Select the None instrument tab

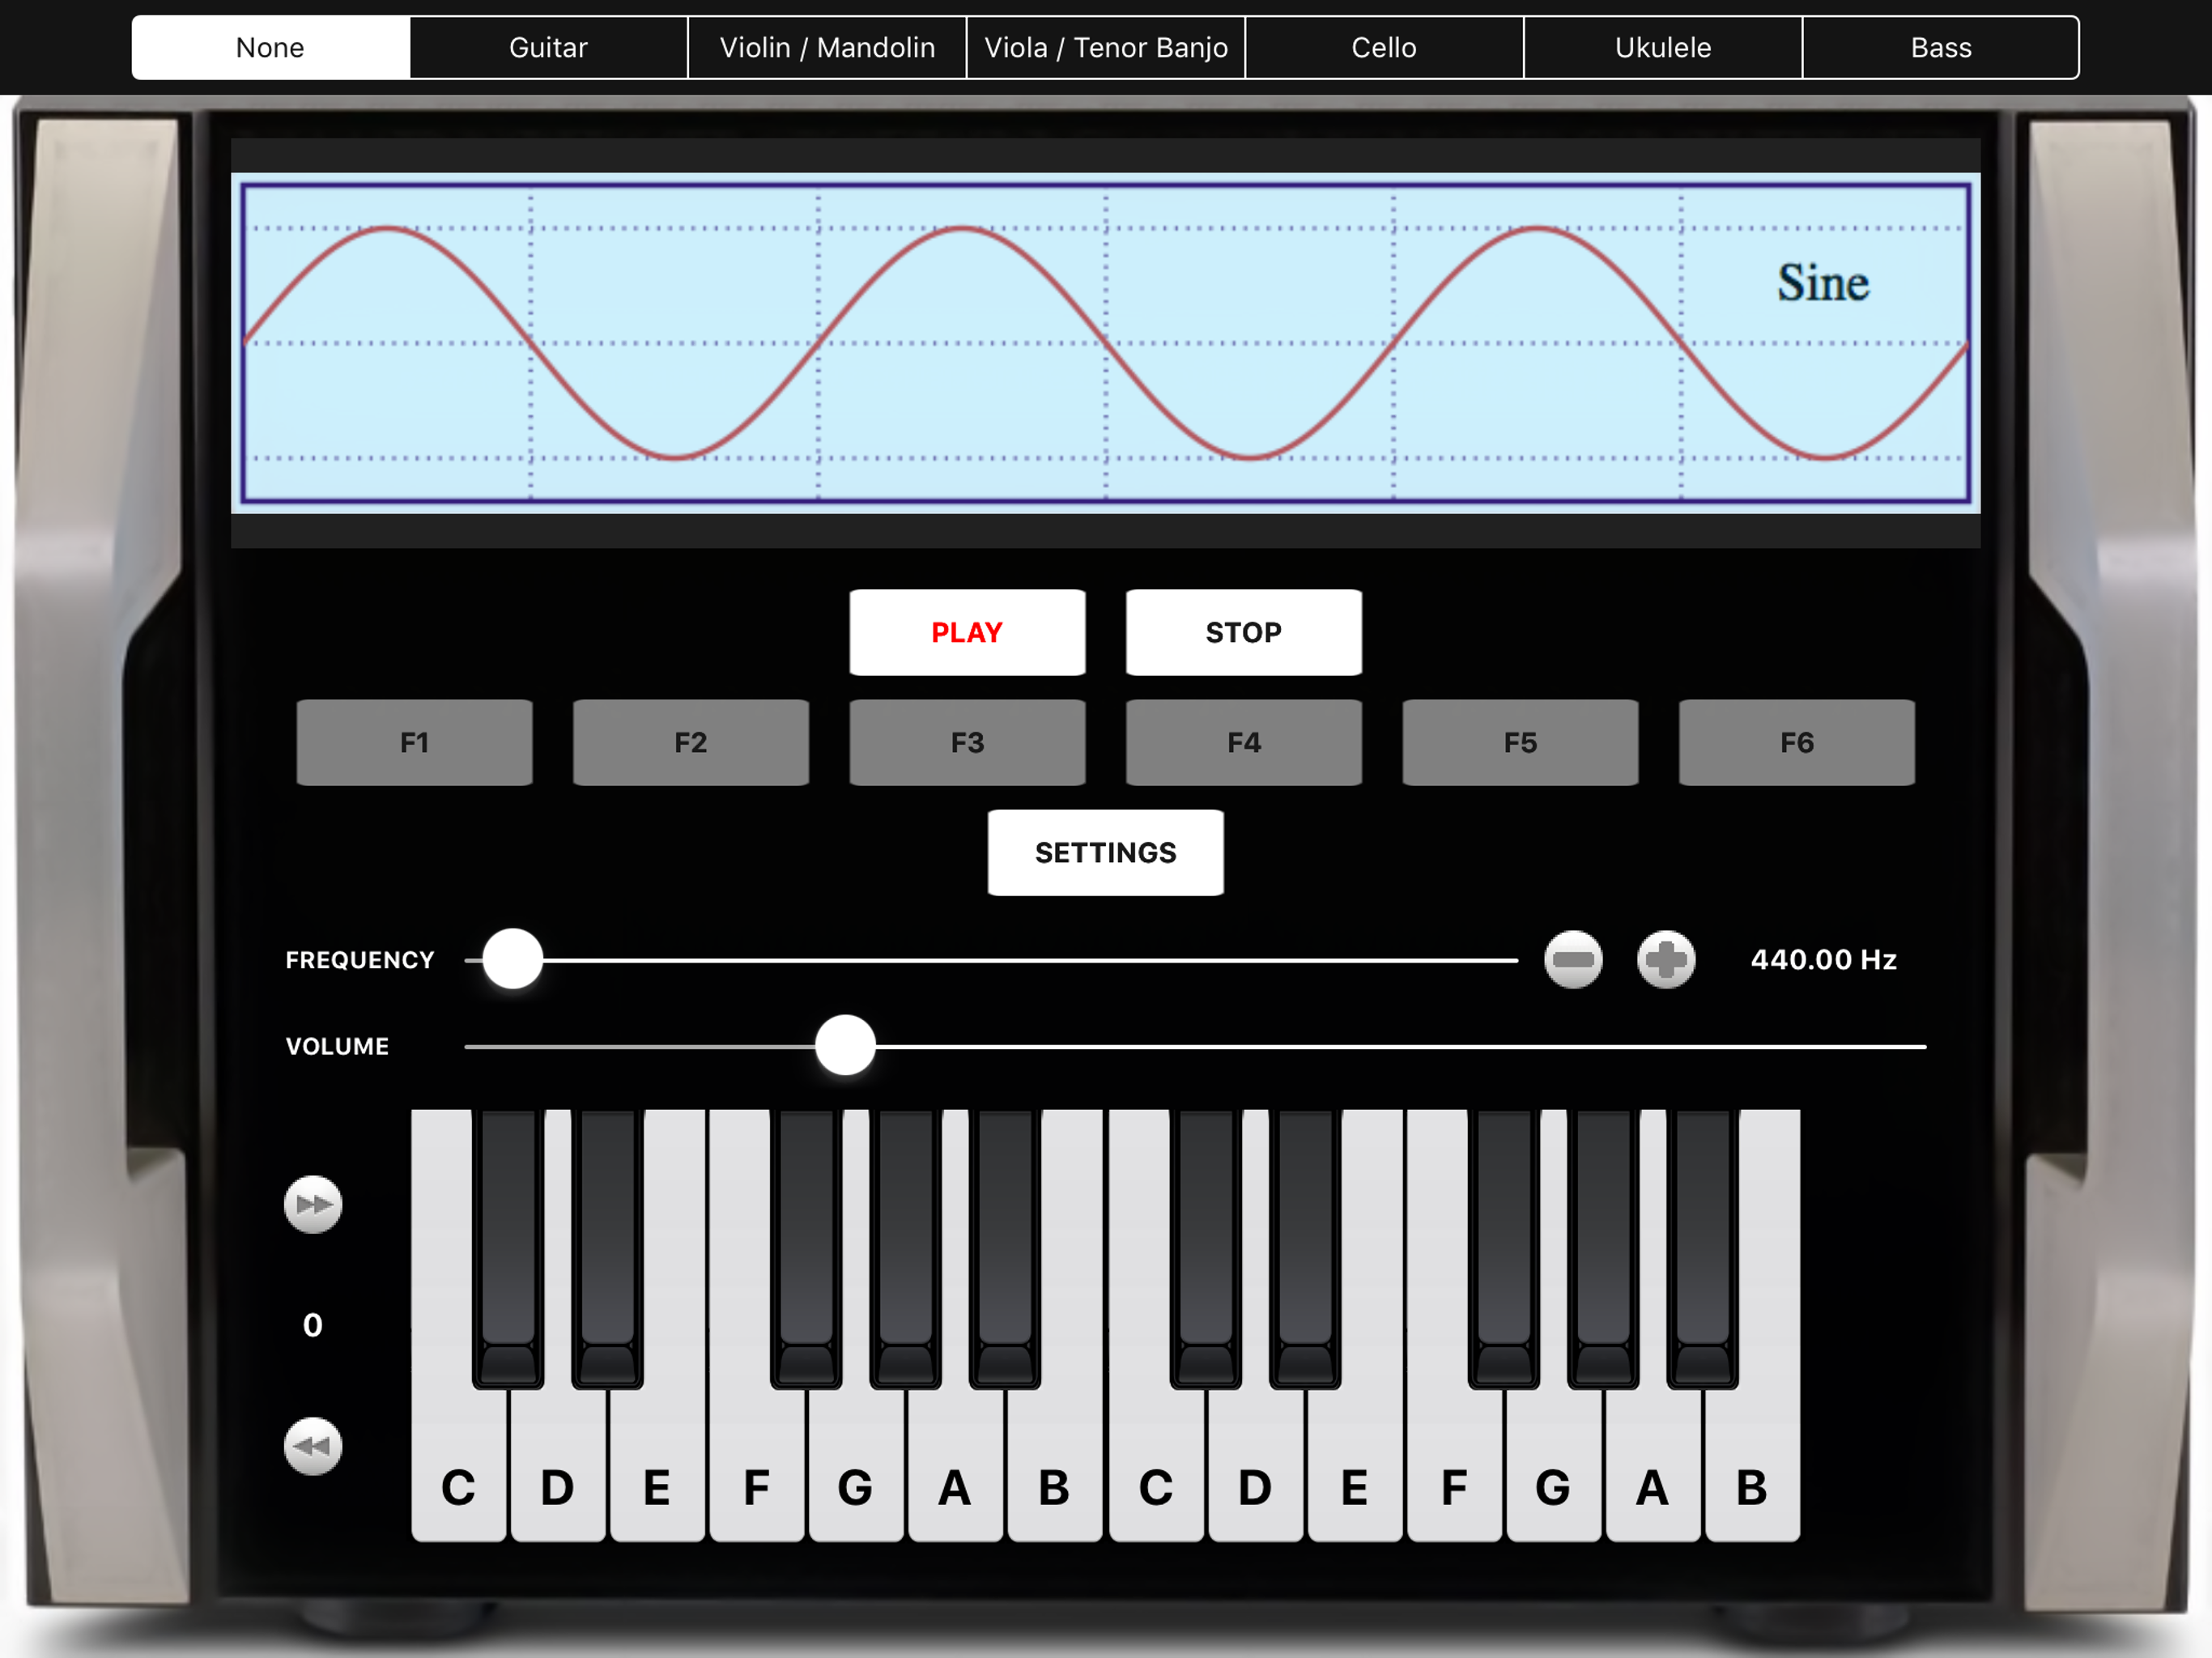point(271,47)
